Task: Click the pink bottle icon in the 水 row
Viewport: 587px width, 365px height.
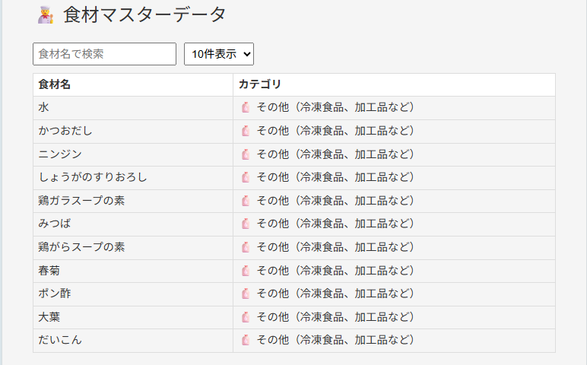Action: tap(246, 107)
